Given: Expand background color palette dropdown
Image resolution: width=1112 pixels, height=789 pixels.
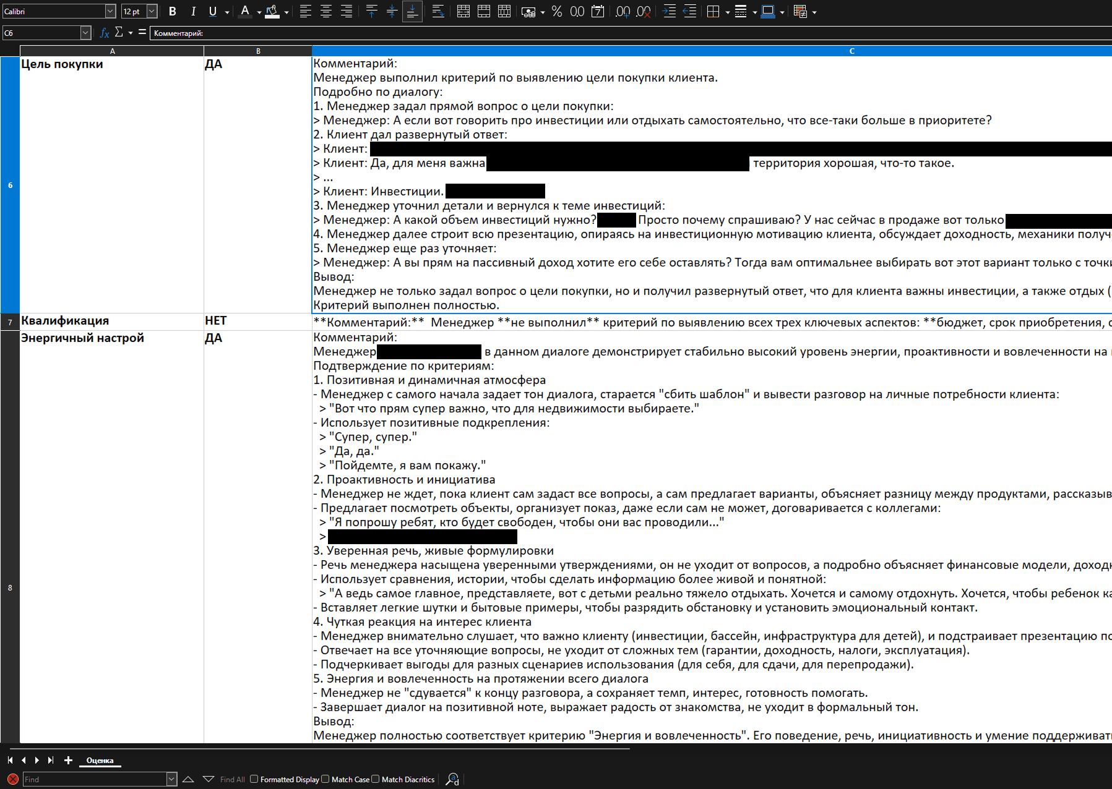Looking at the screenshot, I should coord(287,12).
